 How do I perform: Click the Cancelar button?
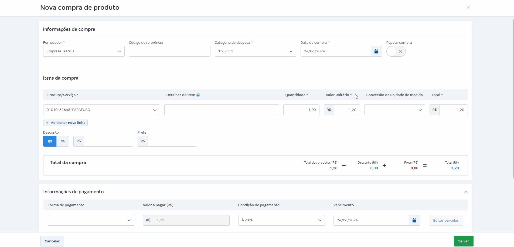(x=52, y=241)
